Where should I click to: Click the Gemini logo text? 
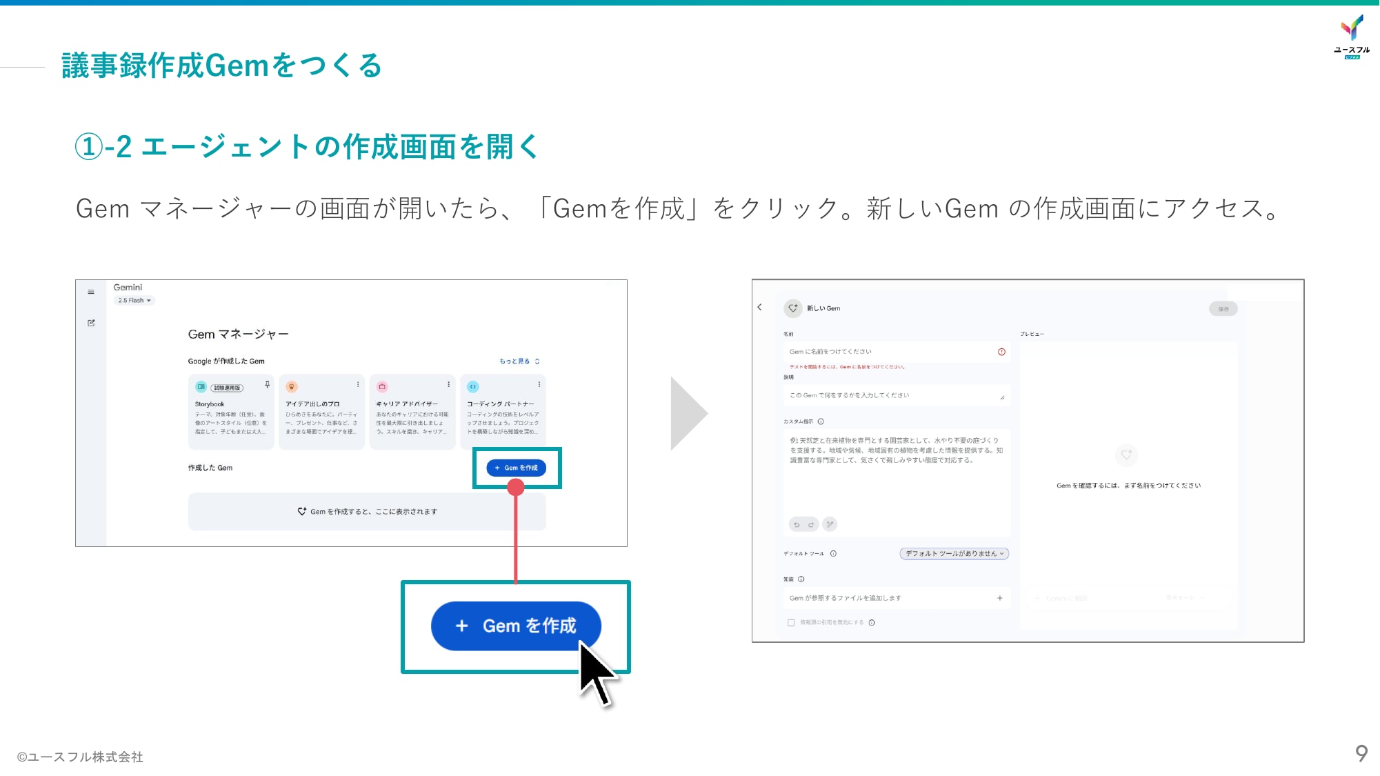(x=128, y=288)
